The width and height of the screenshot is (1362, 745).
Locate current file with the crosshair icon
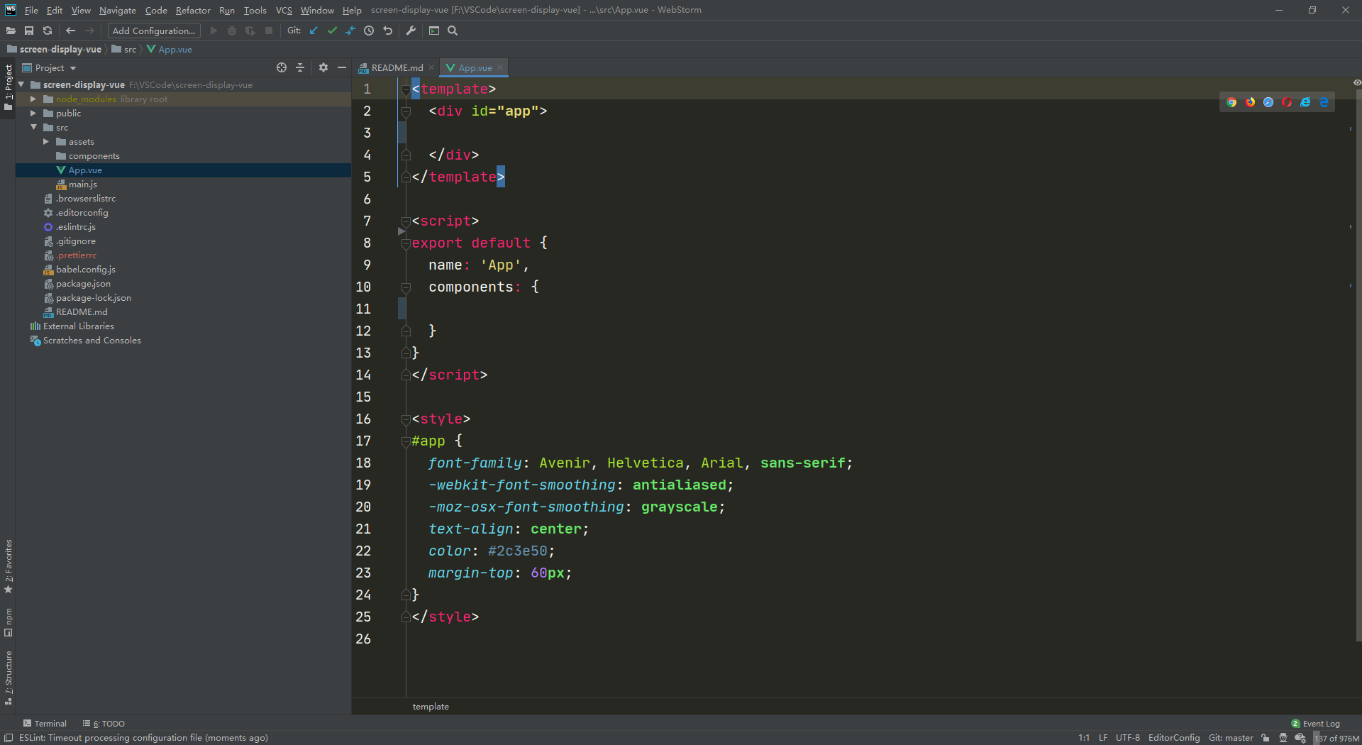pos(282,67)
